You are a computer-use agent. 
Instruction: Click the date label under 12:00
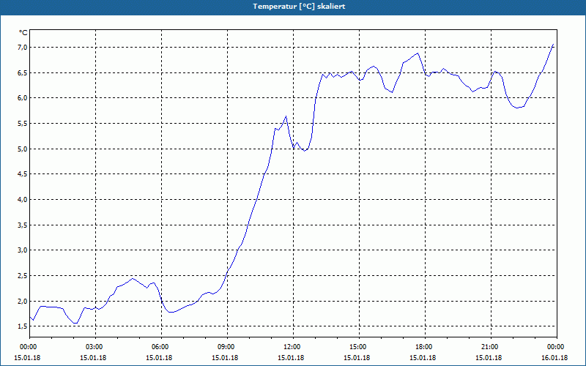click(291, 358)
